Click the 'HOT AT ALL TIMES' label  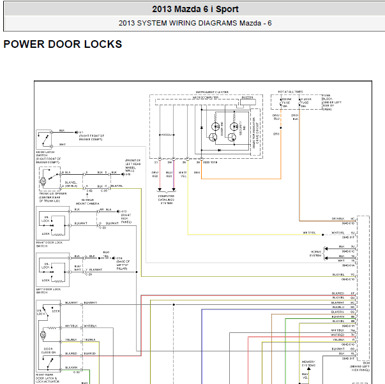pyautogui.click(x=291, y=92)
